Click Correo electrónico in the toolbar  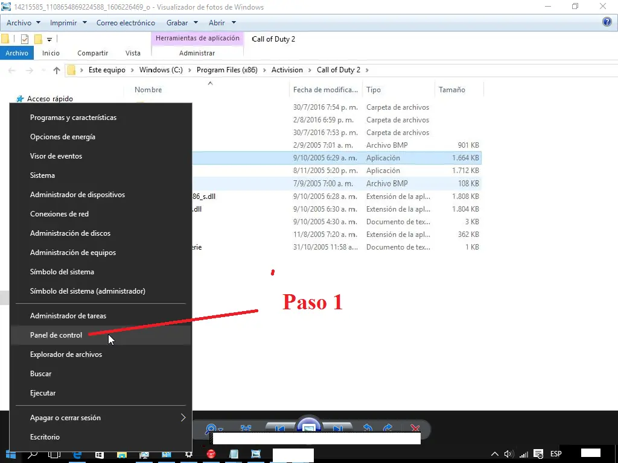pyautogui.click(x=126, y=23)
